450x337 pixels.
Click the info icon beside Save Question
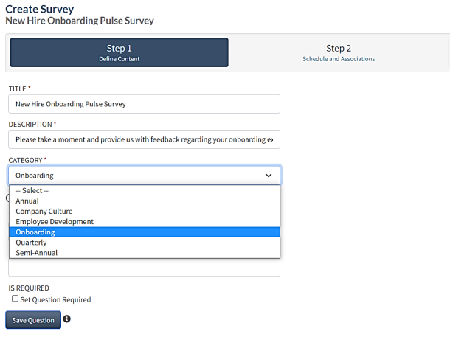[x=67, y=319]
